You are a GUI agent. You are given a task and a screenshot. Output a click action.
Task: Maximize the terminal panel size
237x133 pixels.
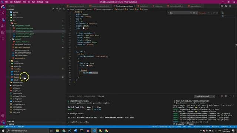[x=230, y=96]
